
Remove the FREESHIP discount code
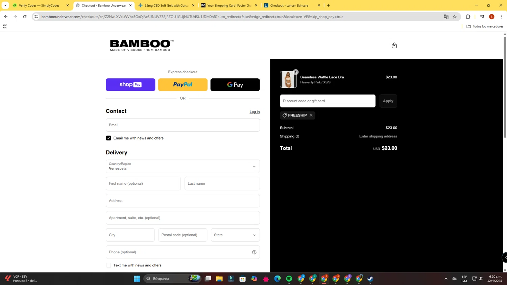pyautogui.click(x=311, y=115)
